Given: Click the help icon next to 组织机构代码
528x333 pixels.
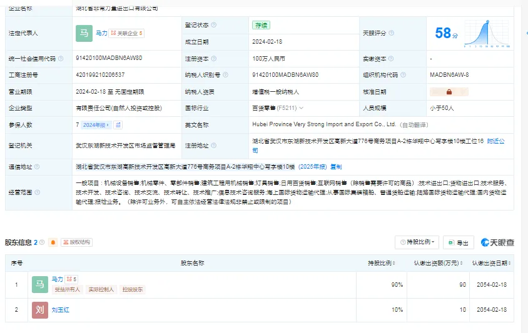Looking at the screenshot, I should point(403,75).
